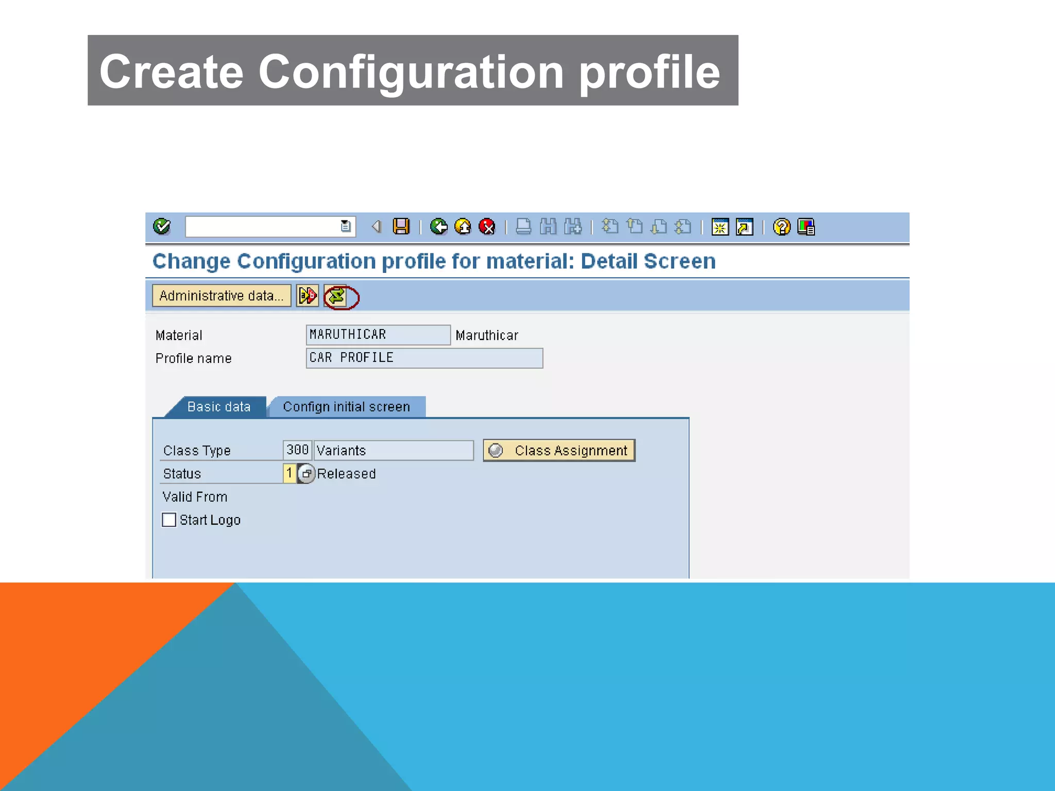The height and width of the screenshot is (791, 1055).
Task: Open Customize local layout icon
Action: [x=806, y=227]
